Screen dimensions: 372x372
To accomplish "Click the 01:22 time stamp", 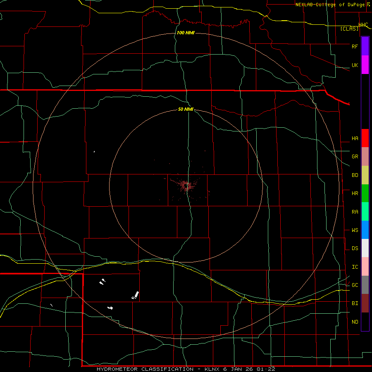I will click(266, 369).
